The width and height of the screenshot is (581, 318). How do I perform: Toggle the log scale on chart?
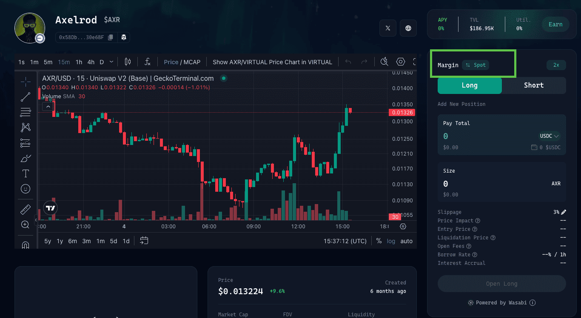[x=391, y=241]
